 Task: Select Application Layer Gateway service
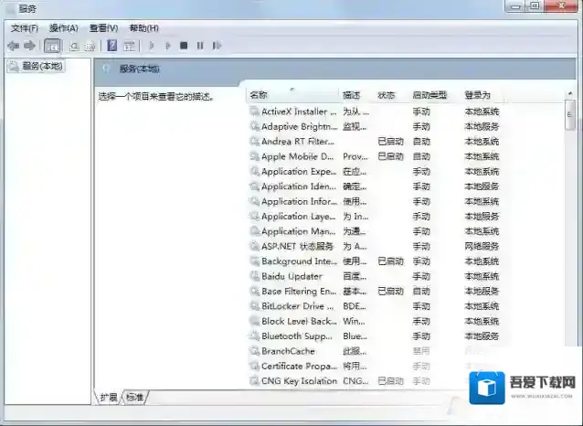coord(375,216)
